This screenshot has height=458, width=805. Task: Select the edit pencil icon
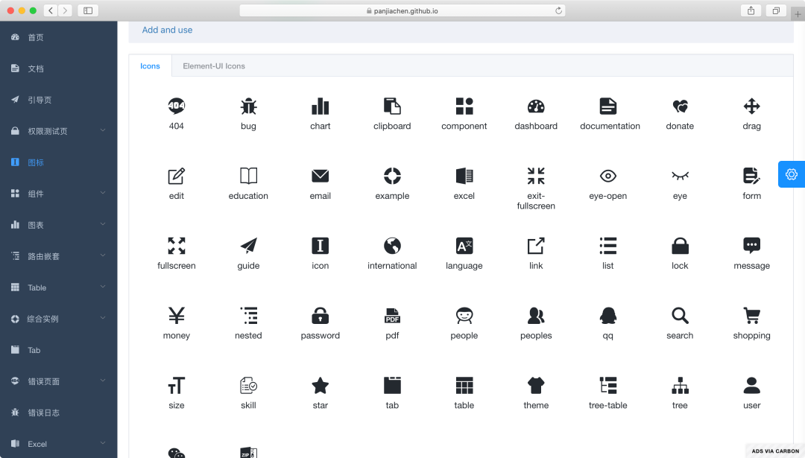pyautogui.click(x=176, y=176)
